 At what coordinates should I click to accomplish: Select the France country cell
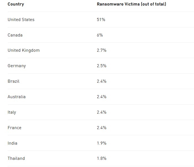coord(14,128)
